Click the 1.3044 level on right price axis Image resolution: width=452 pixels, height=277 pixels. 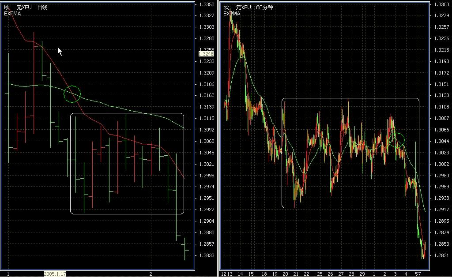click(x=441, y=141)
